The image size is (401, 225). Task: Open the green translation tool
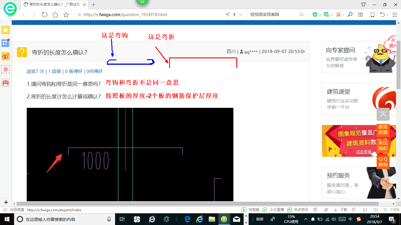pyautogui.click(x=326, y=14)
